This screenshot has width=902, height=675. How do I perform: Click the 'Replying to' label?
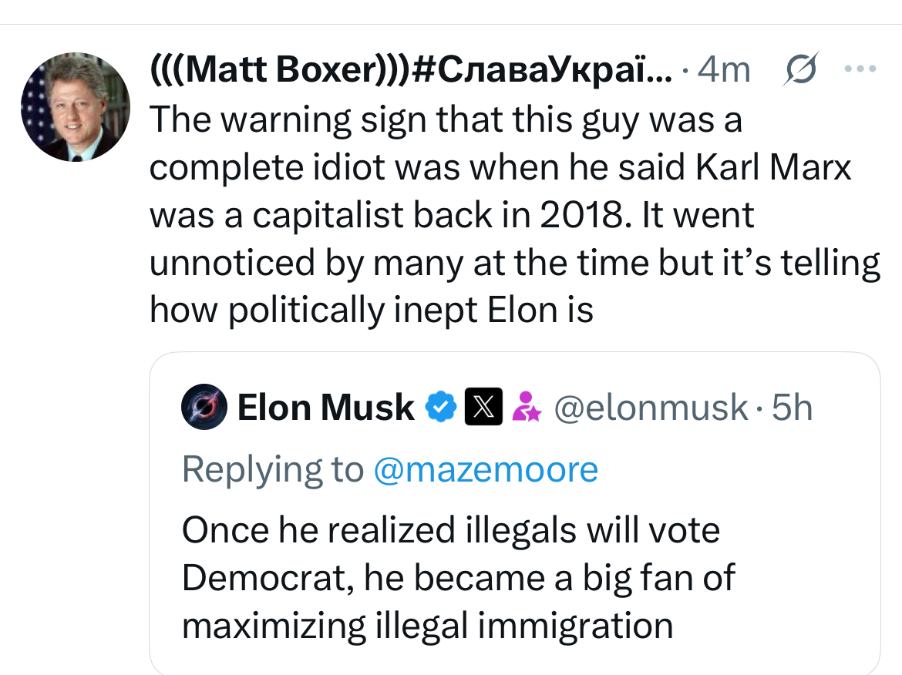pos(273,470)
